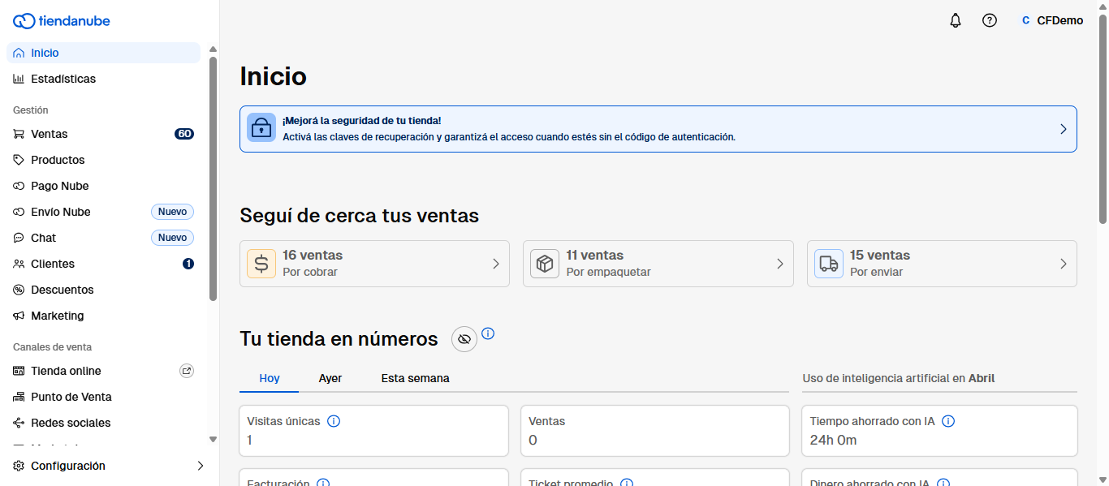1109x486 pixels.
Task: Go to Estadísticas in the sidebar
Action: (63, 79)
